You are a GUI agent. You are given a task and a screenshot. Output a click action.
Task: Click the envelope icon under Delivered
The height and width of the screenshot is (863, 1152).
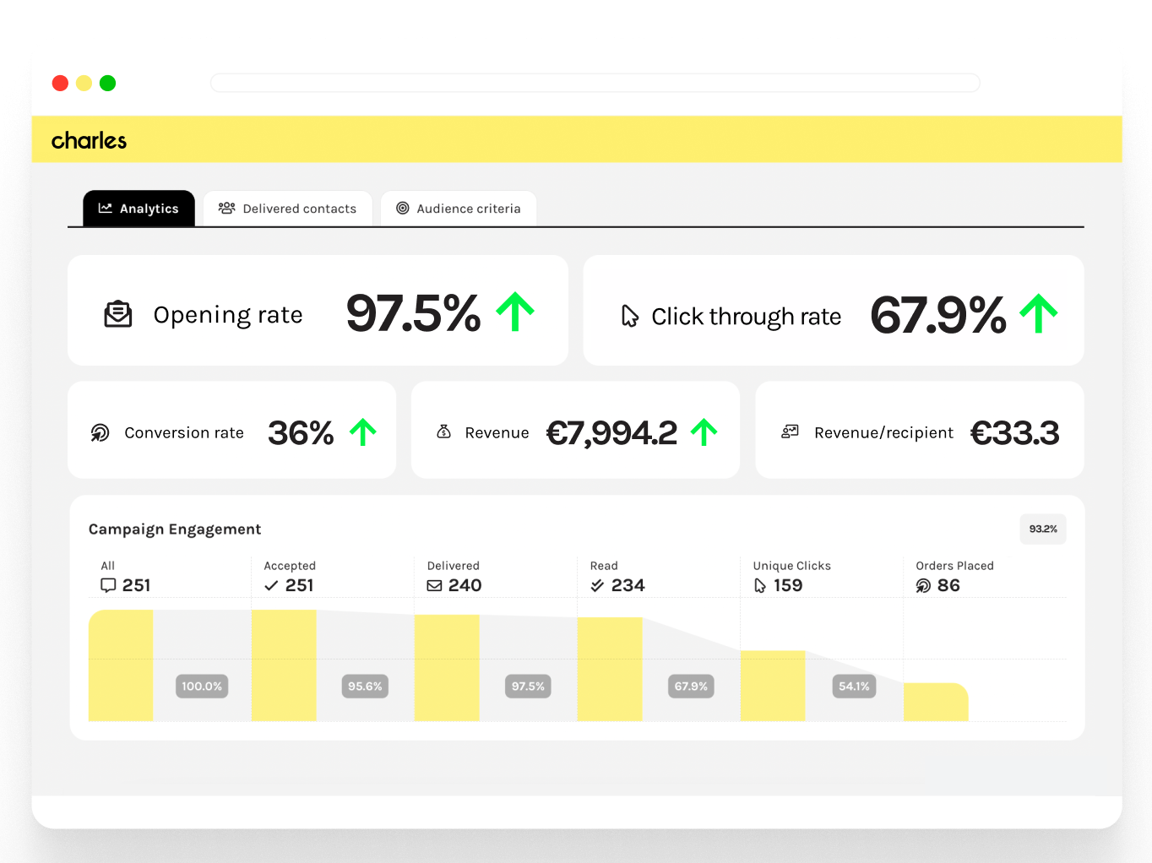click(435, 584)
